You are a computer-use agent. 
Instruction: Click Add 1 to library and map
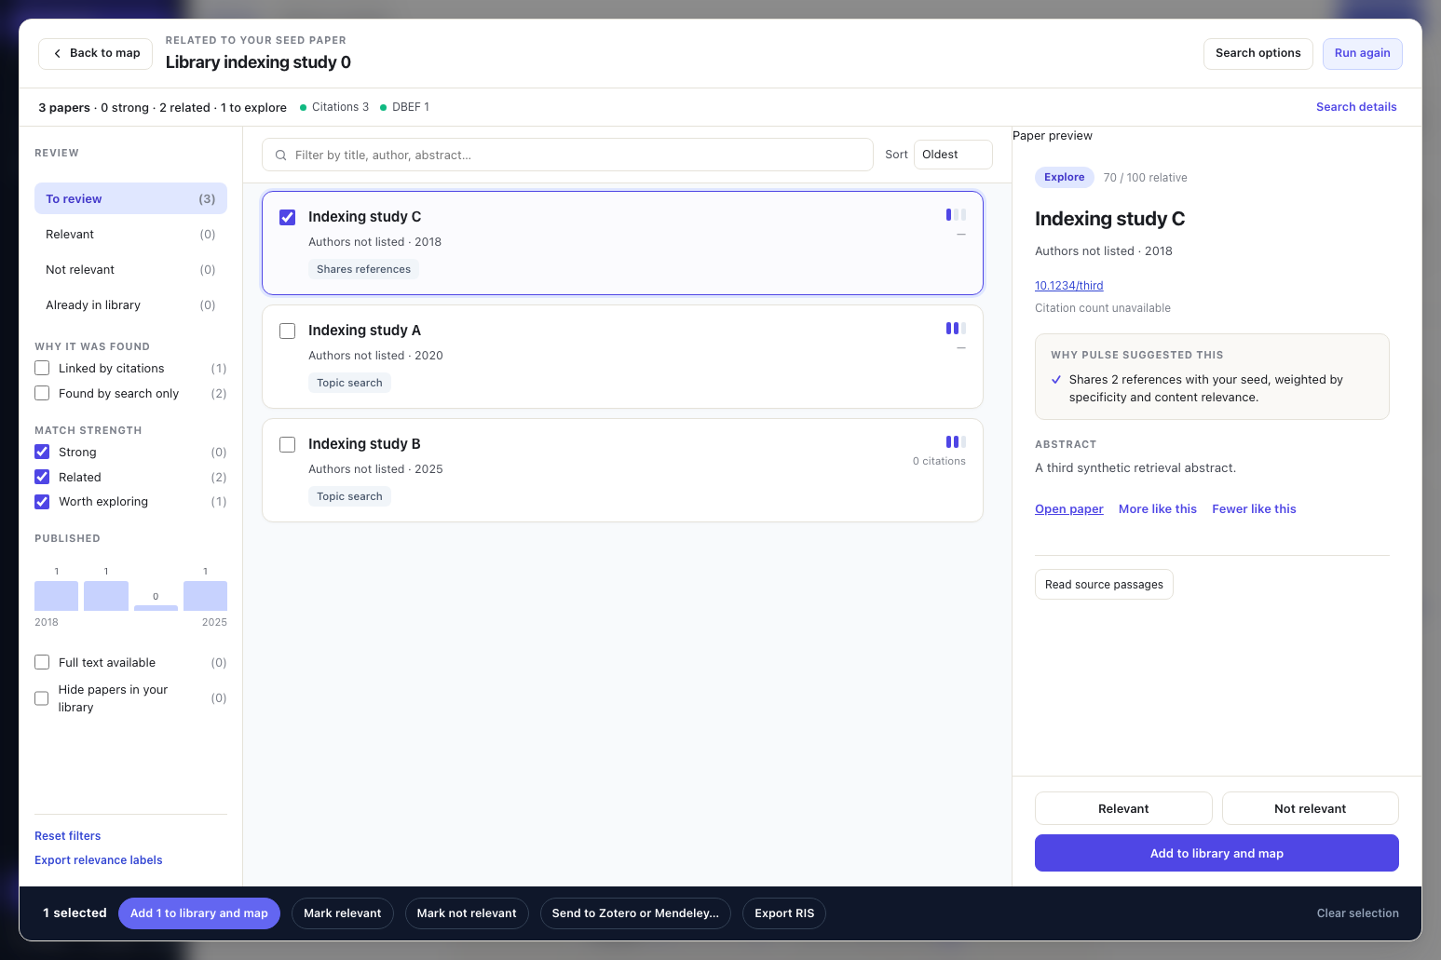(x=198, y=913)
